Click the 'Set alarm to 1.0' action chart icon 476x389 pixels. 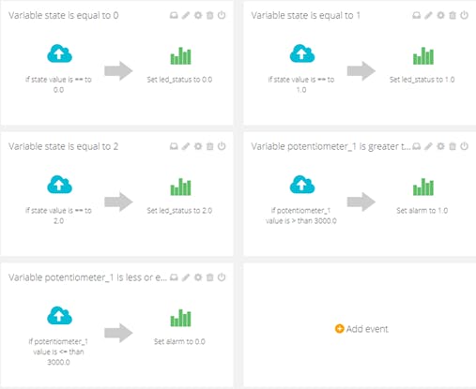[x=423, y=187]
